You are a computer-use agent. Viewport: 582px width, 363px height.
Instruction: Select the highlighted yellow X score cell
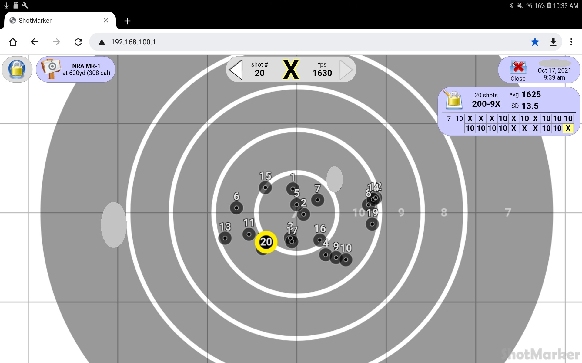pos(568,128)
